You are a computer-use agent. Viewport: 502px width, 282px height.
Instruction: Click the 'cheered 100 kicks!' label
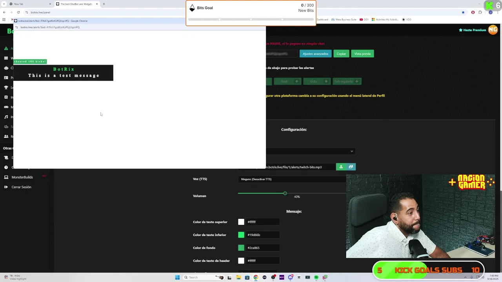(30, 61)
